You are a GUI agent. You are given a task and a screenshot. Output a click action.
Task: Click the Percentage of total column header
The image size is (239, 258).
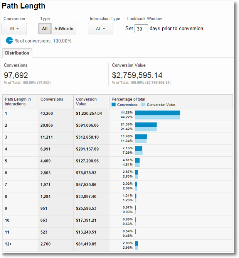[x=128, y=99]
